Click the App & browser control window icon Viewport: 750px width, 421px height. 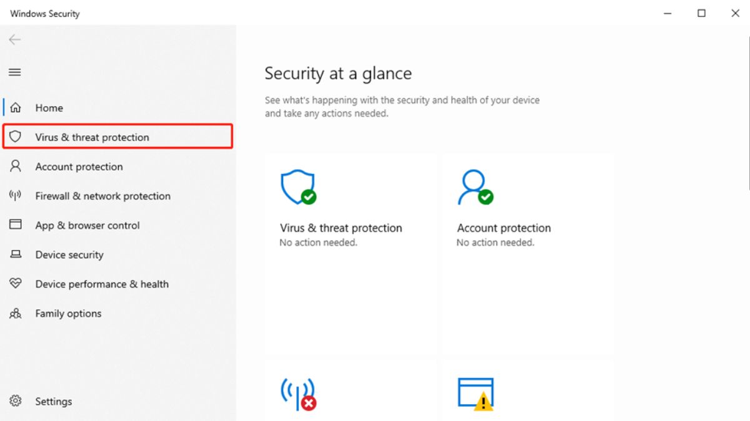click(16, 225)
